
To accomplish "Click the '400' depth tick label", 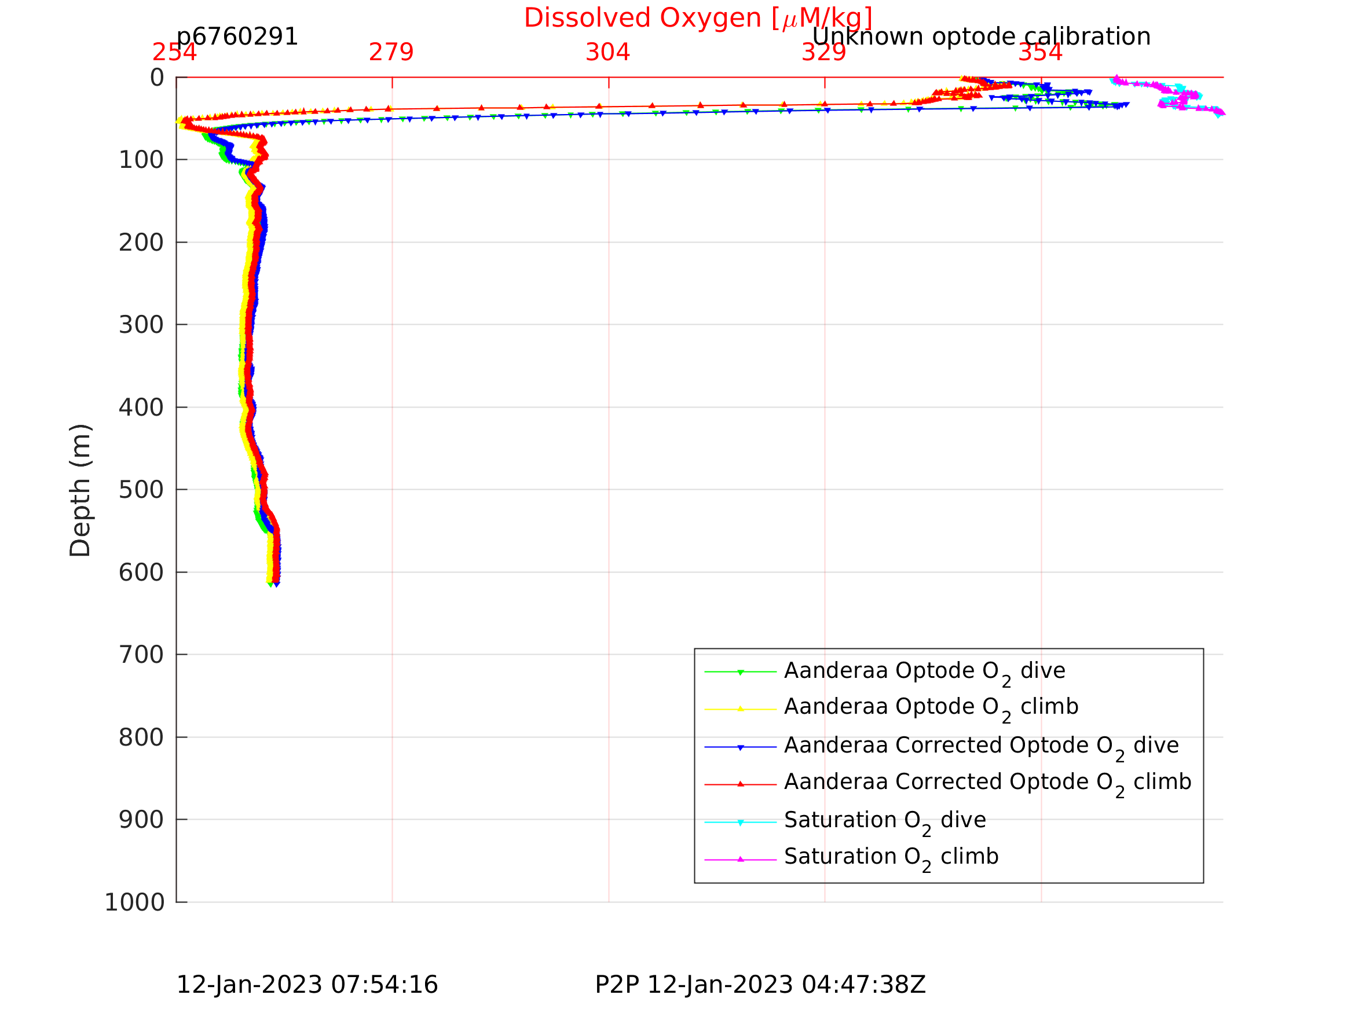I will click(141, 408).
